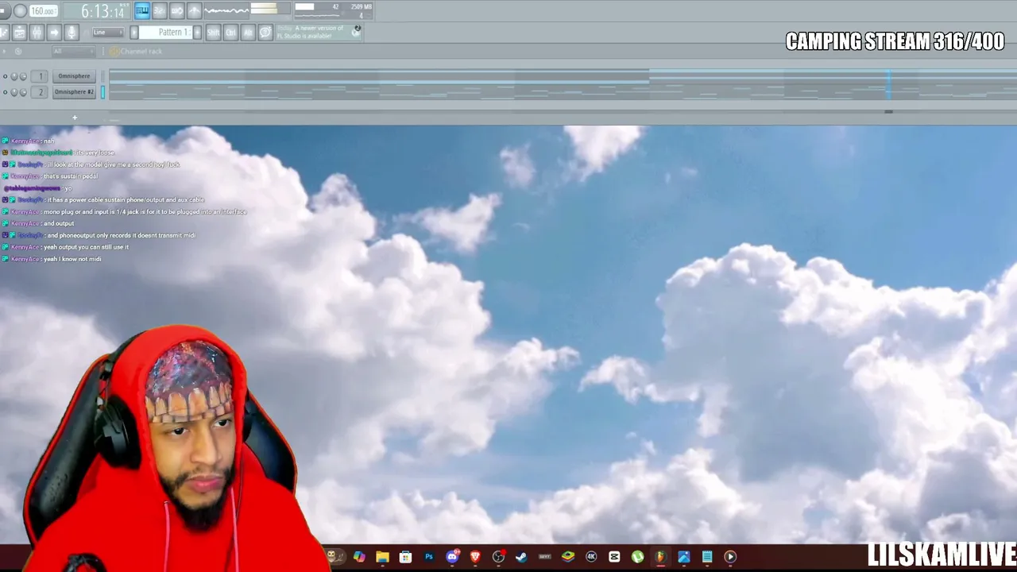Open the pattern selector arrow before Pattern 1
This screenshot has height=572, width=1017.
point(134,33)
